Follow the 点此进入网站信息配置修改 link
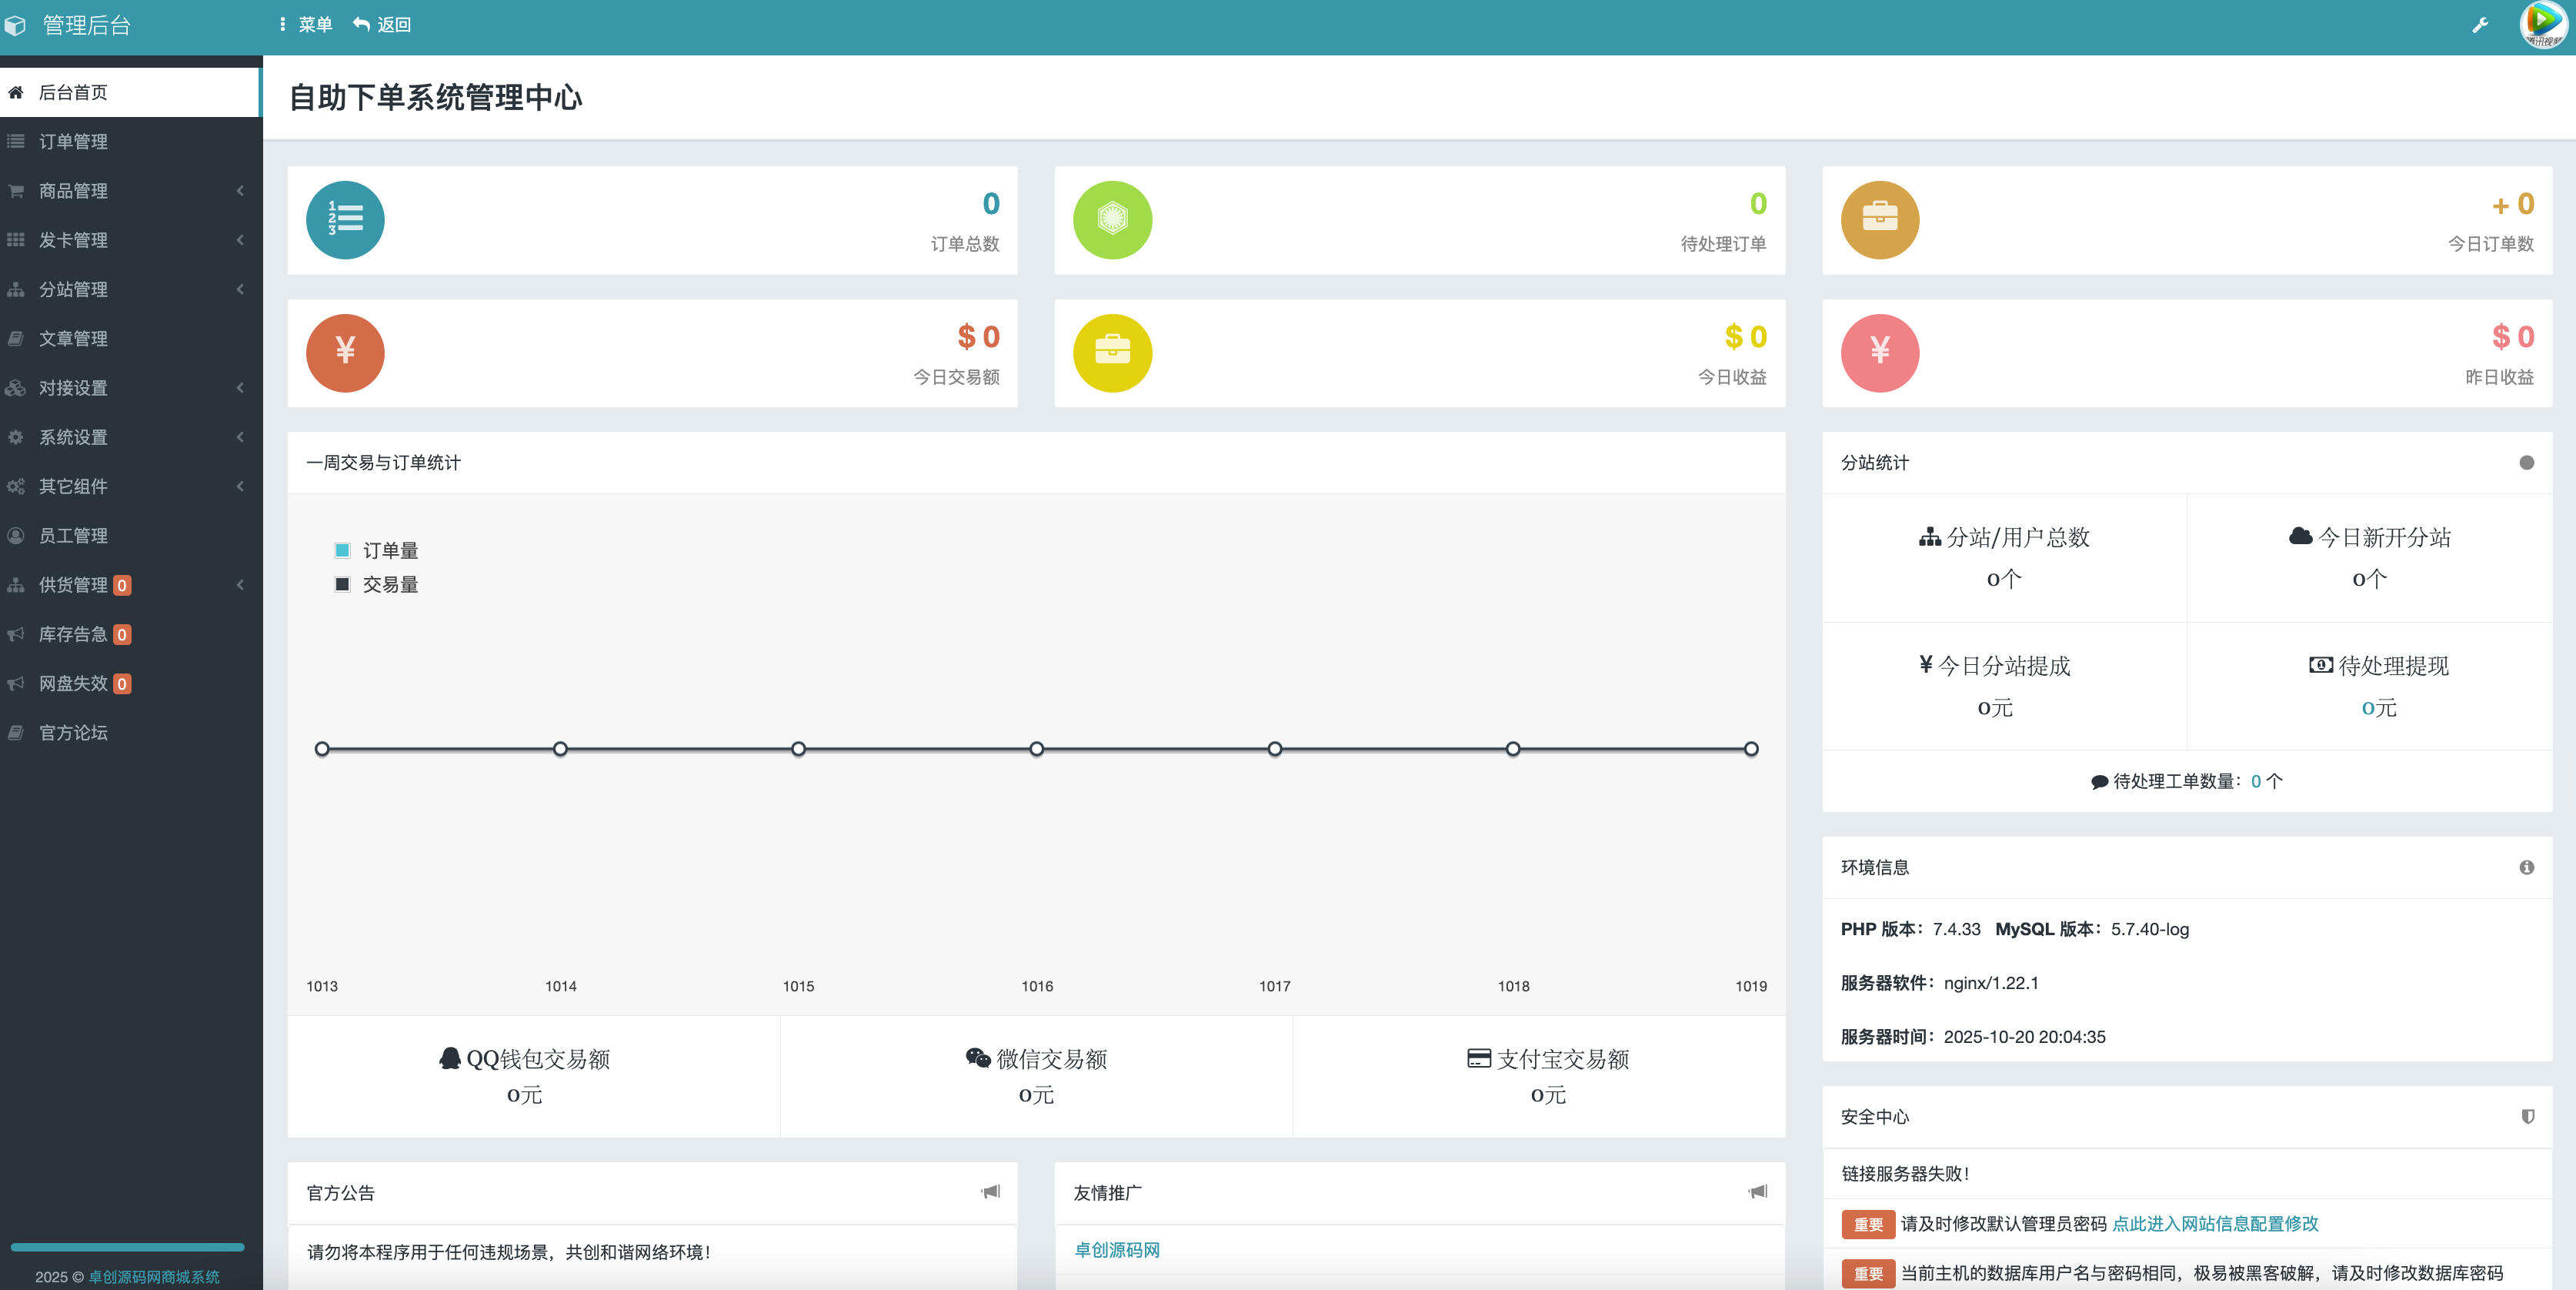Image resolution: width=2576 pixels, height=1290 pixels. (2214, 1223)
